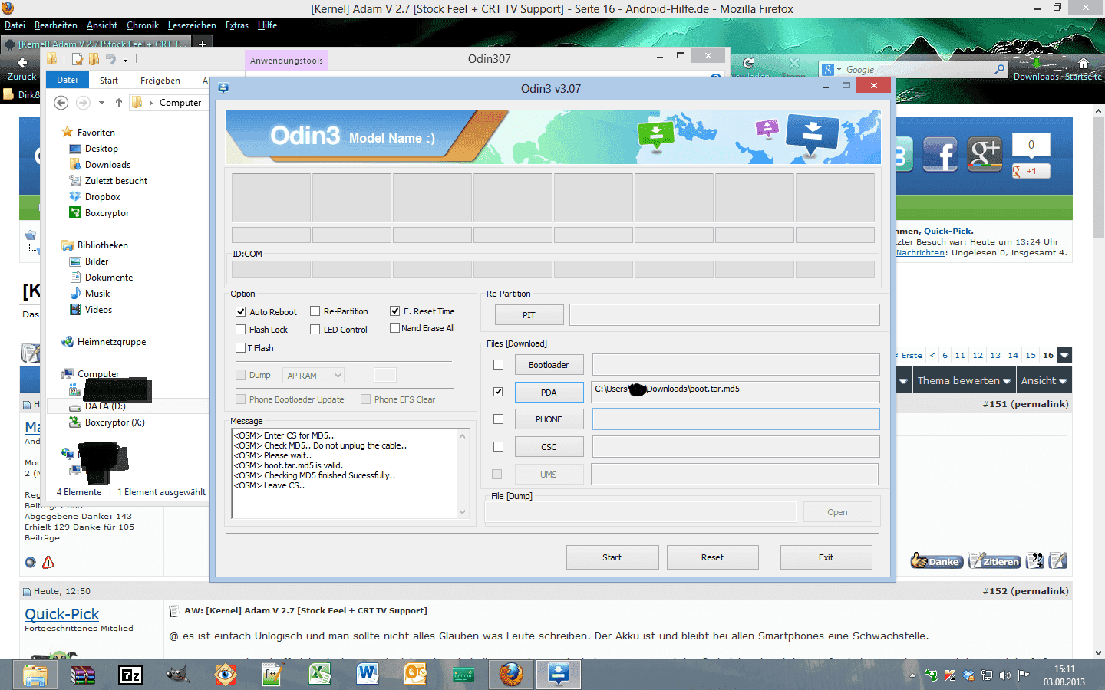1105x690 pixels.
Task: Click Firefox Startseite home icon
Action: point(1083,64)
